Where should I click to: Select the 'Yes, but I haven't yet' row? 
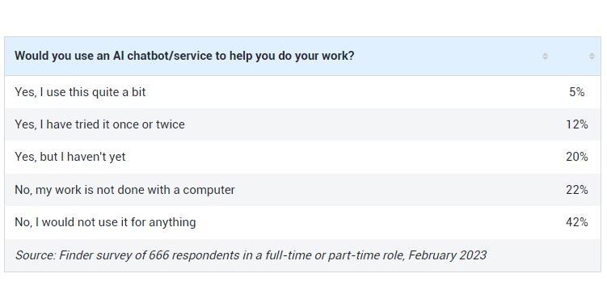pos(303,157)
